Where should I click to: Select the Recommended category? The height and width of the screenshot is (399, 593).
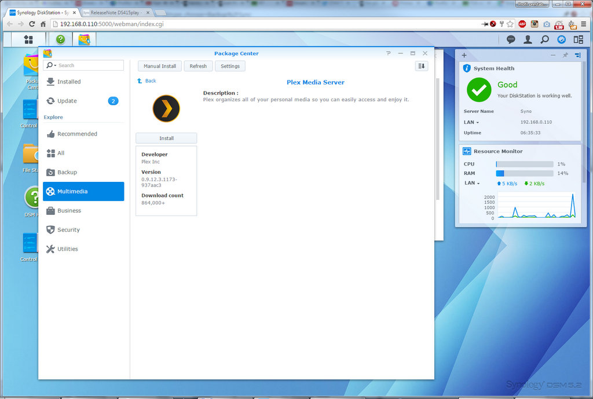point(83,134)
